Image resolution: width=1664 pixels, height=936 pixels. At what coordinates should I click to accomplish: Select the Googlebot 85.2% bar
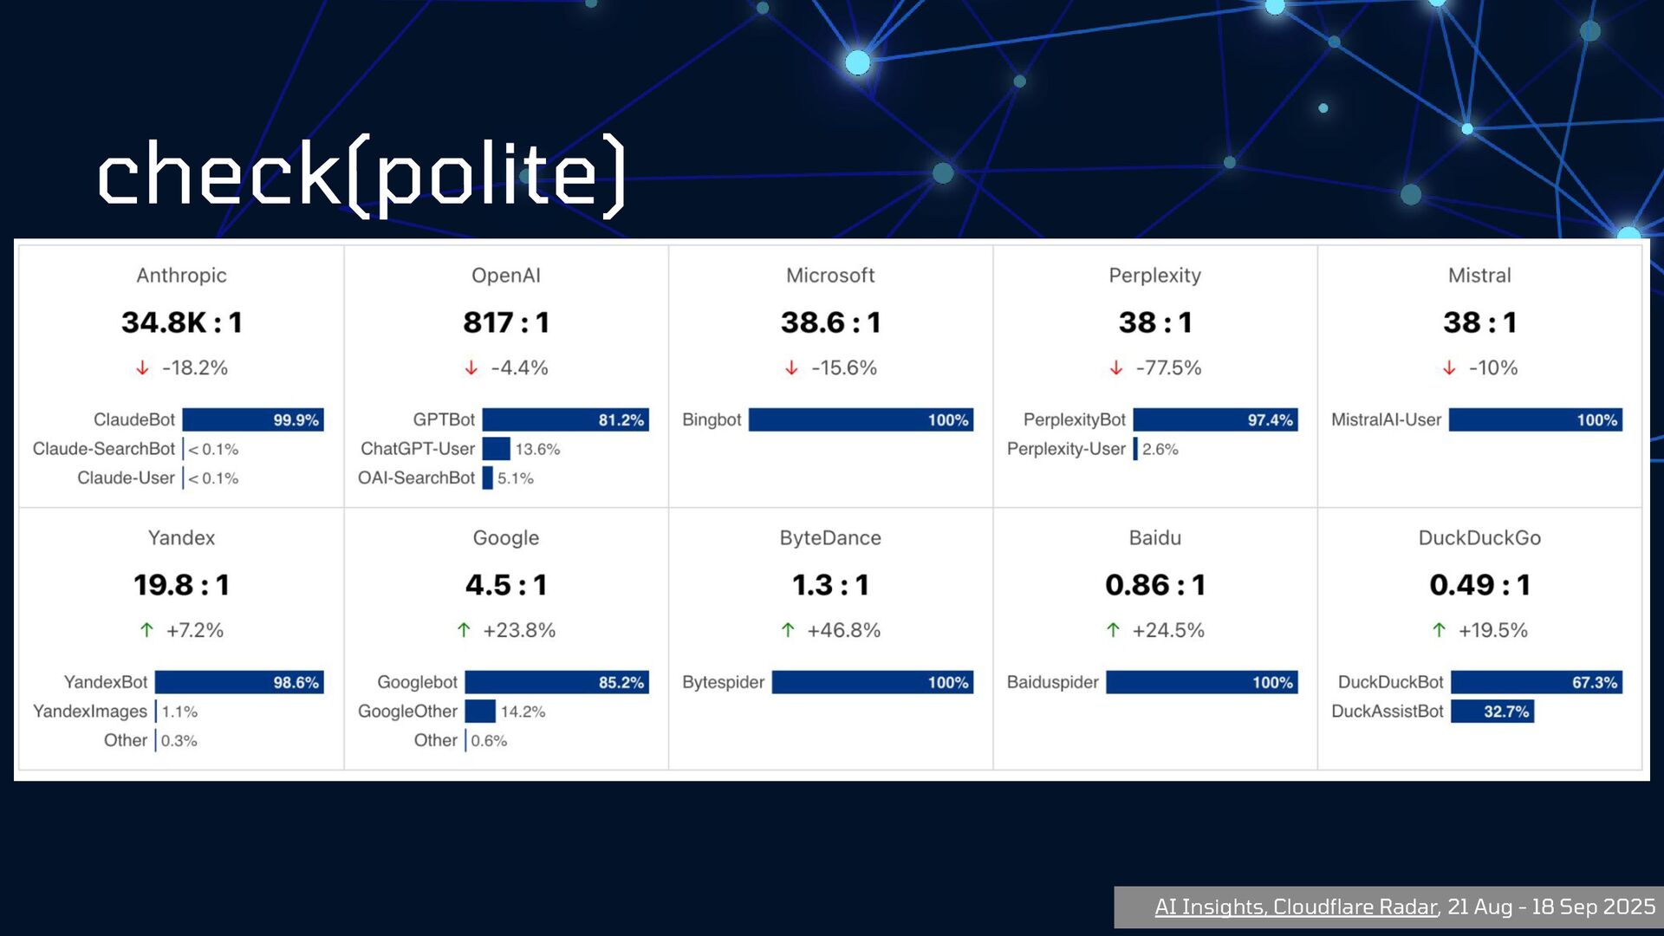(556, 682)
